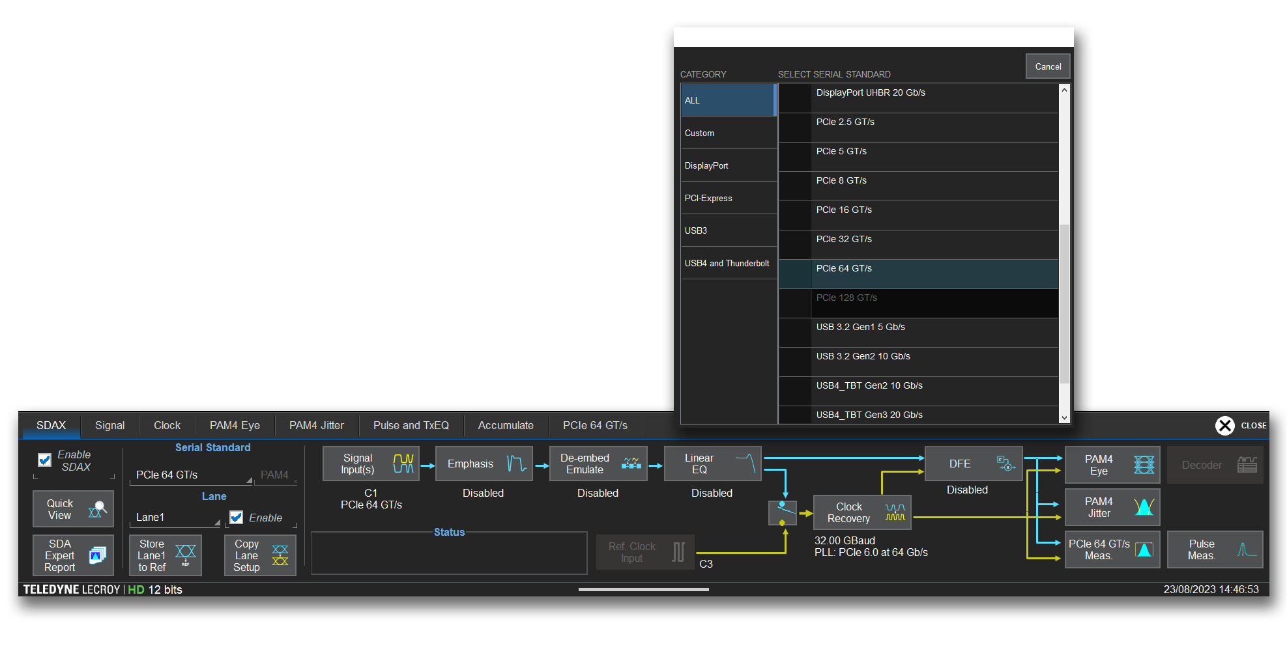Viewport: 1287px width, 653px height.
Task: Open the PAM4 Jitter bathtub icon
Action: (x=1144, y=507)
